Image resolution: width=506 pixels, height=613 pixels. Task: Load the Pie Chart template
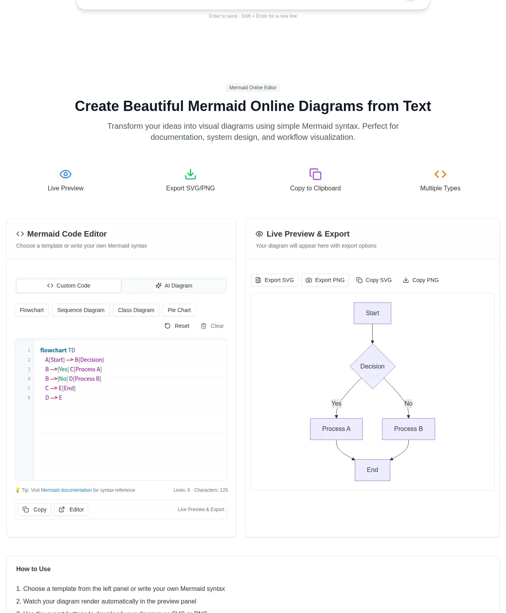(179, 310)
